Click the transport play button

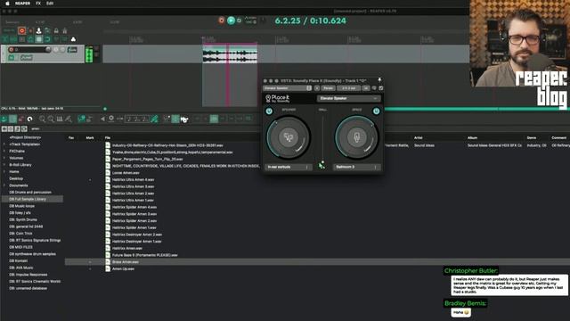coord(231,21)
